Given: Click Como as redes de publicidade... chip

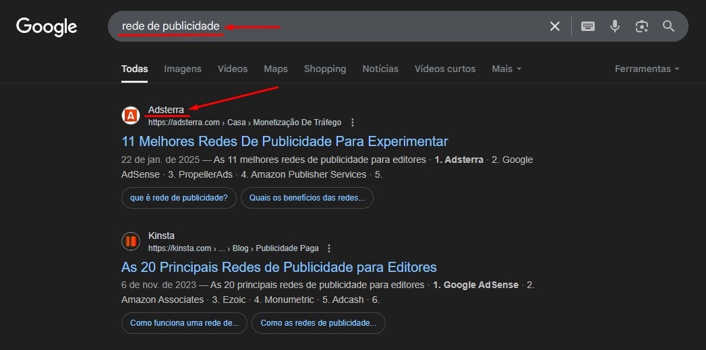Looking at the screenshot, I should click(x=318, y=323).
